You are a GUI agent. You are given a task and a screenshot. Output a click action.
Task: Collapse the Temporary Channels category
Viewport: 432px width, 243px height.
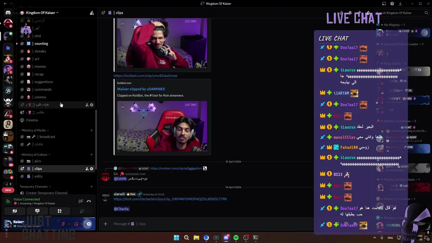[x=35, y=187]
